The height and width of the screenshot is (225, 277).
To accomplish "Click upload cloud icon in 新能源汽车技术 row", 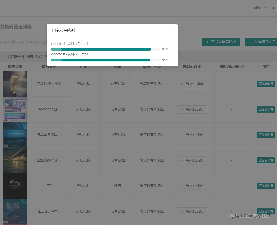I will coord(182,84).
